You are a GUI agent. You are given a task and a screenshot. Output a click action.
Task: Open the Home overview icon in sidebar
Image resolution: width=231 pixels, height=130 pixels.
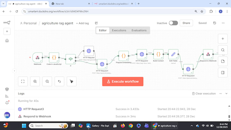pos(7,40)
